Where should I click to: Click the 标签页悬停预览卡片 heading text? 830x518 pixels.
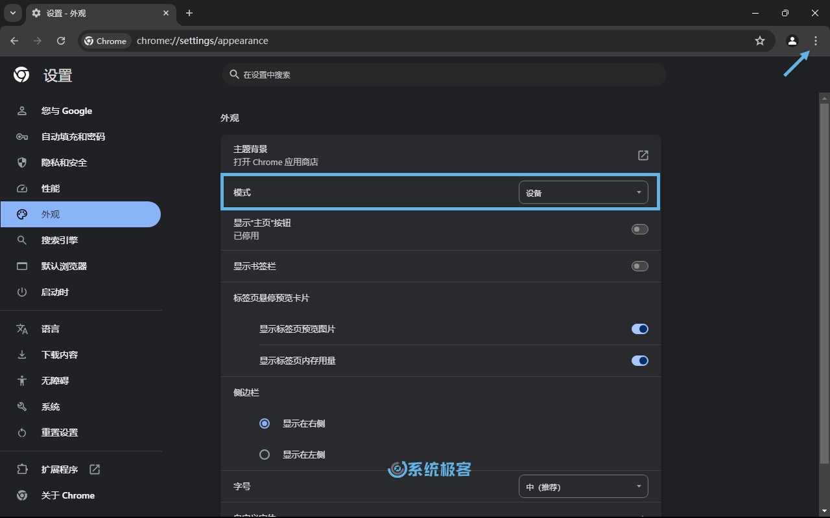tap(272, 298)
